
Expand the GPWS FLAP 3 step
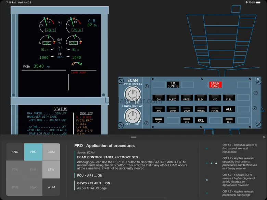pos(93,183)
